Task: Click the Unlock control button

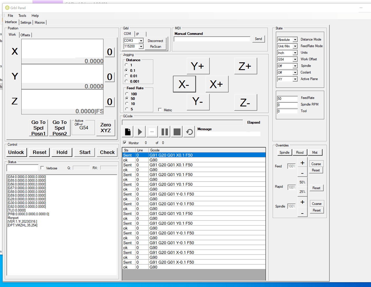Action: 16,152
